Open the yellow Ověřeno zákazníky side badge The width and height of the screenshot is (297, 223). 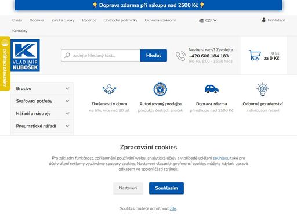coord(5,63)
